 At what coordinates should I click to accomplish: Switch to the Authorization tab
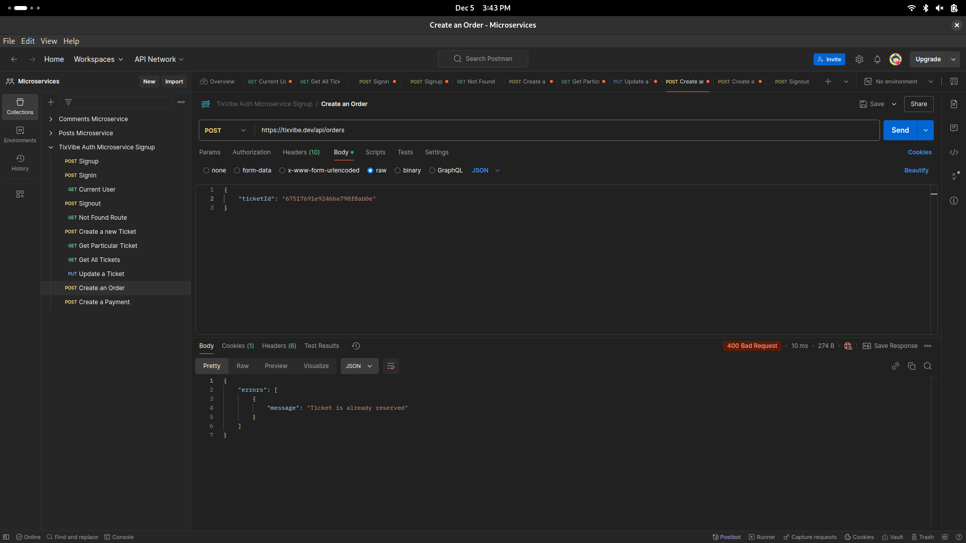[251, 152]
